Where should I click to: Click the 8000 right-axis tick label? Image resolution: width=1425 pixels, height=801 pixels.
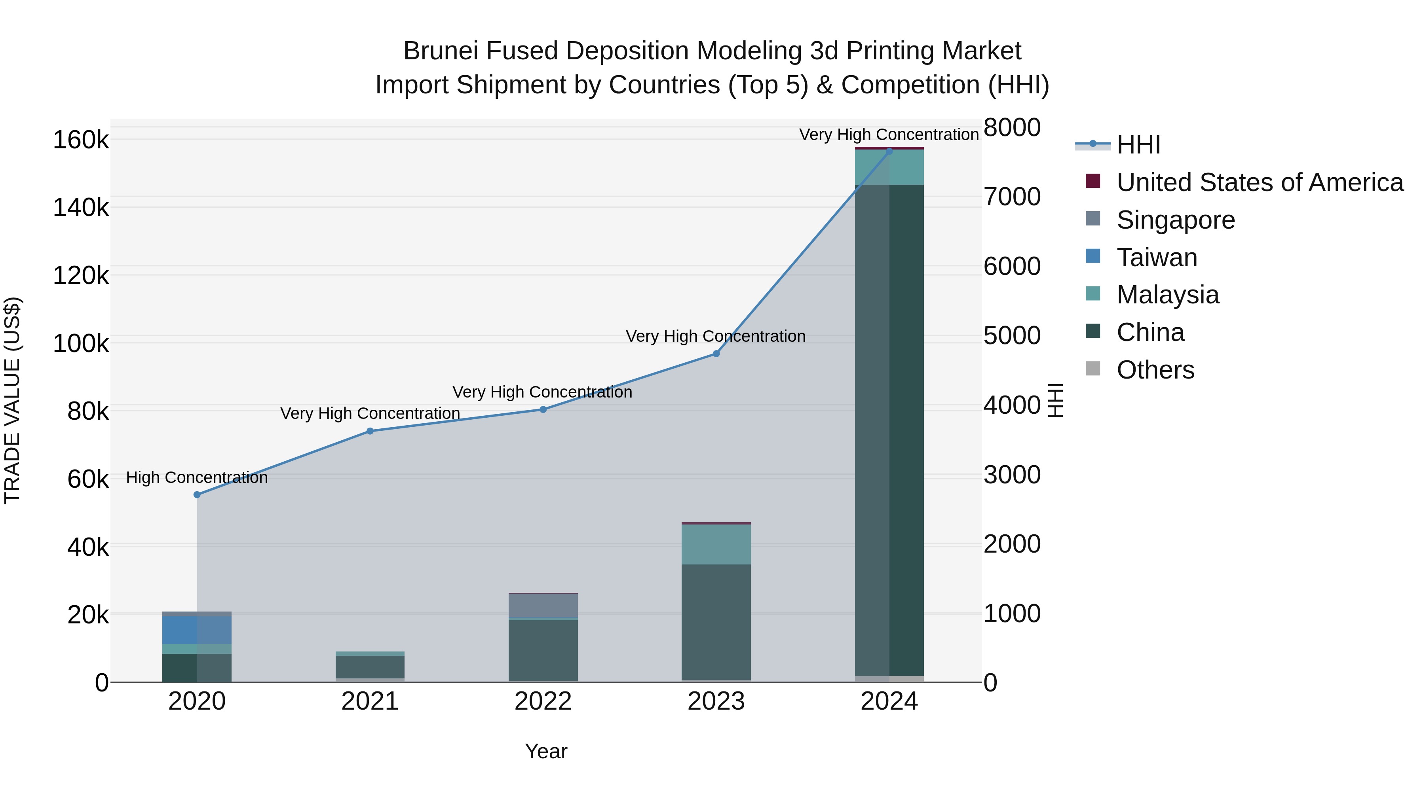coord(1012,128)
